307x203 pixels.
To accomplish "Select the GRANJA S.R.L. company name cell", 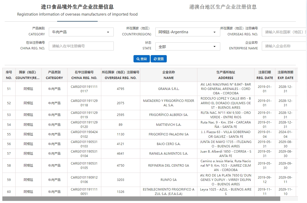I will [168, 89].
